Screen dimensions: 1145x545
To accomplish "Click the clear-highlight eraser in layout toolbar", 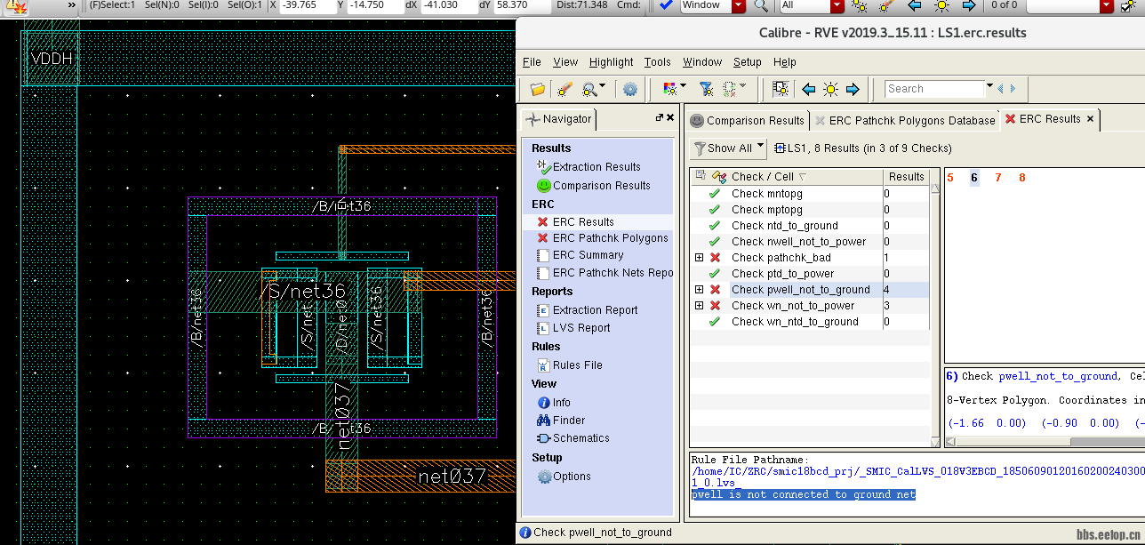I will click(885, 5).
